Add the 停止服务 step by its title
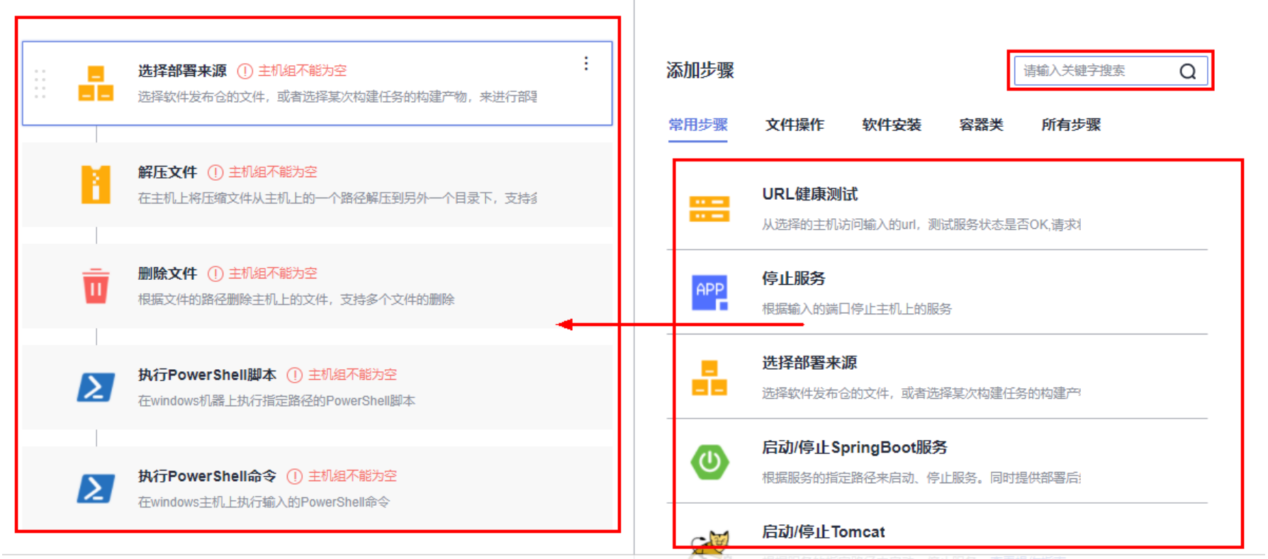The image size is (1268, 559). tap(794, 278)
